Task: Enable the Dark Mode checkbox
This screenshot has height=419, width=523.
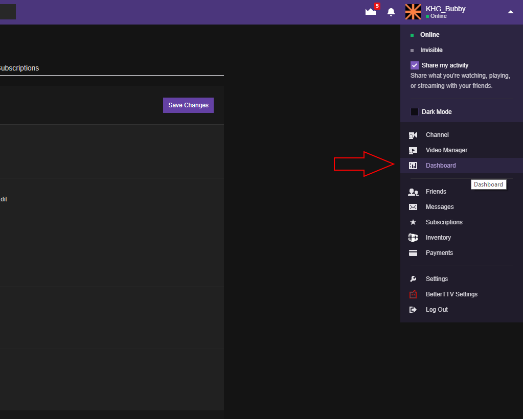Action: click(414, 112)
